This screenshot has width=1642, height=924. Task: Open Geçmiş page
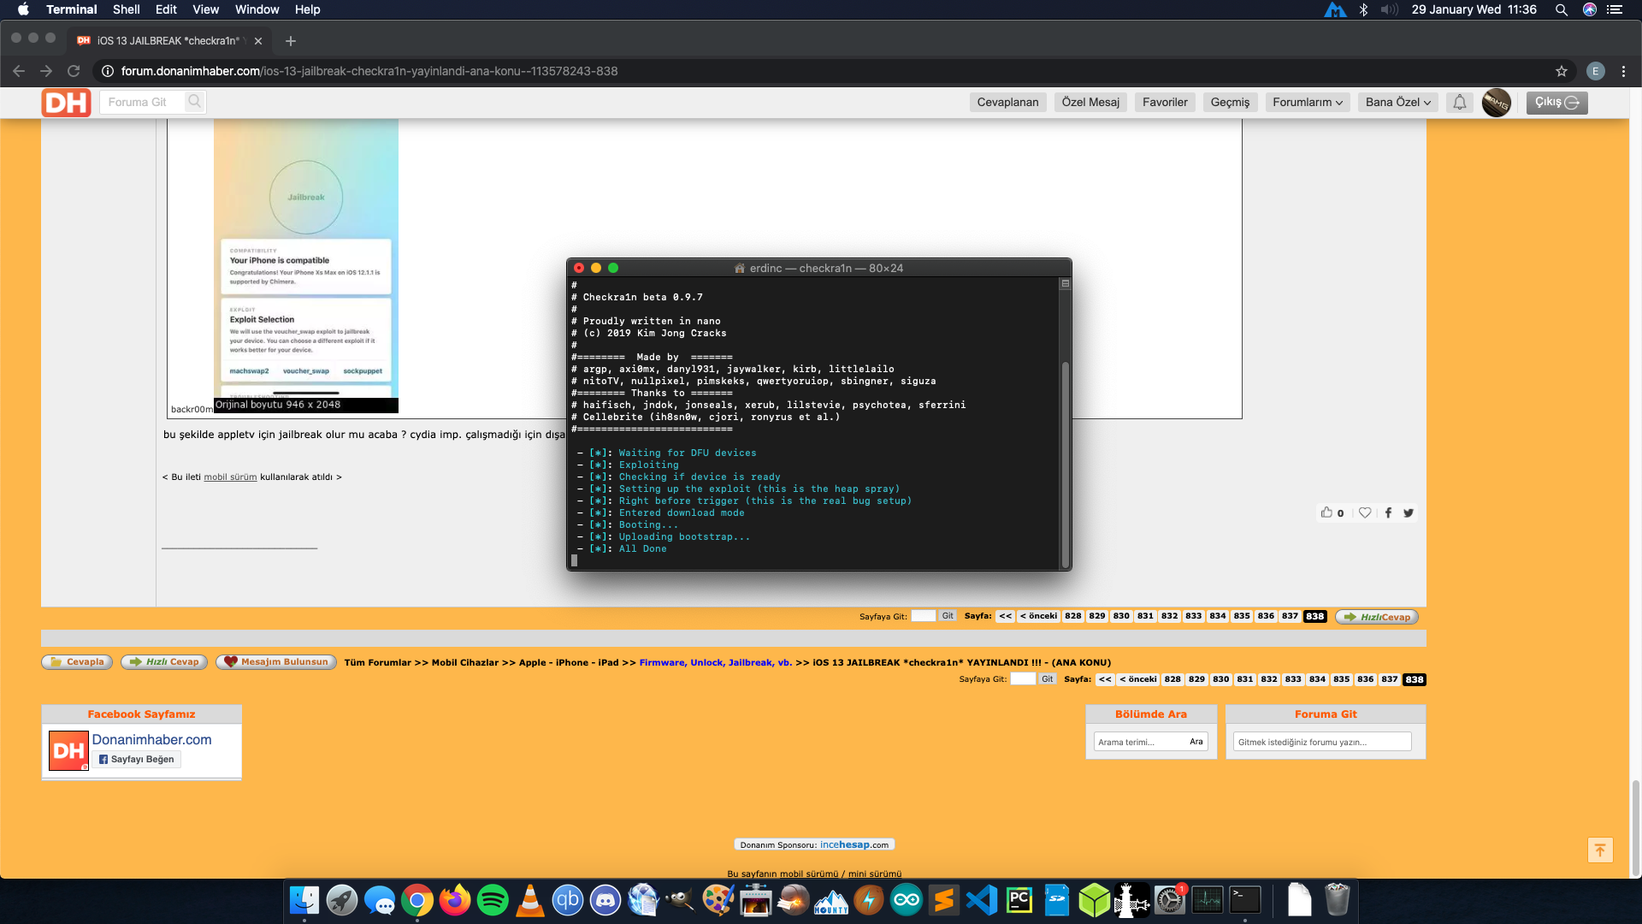click(x=1230, y=103)
